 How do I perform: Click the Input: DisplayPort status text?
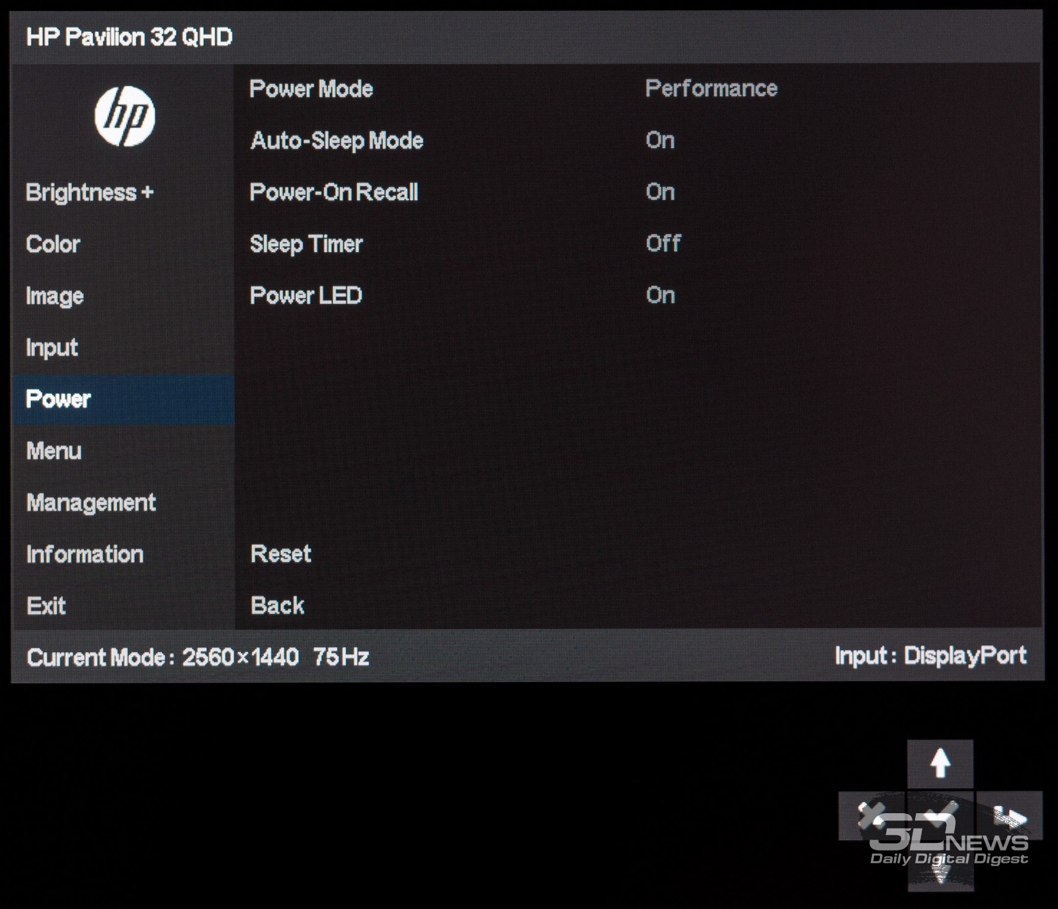pos(931,656)
